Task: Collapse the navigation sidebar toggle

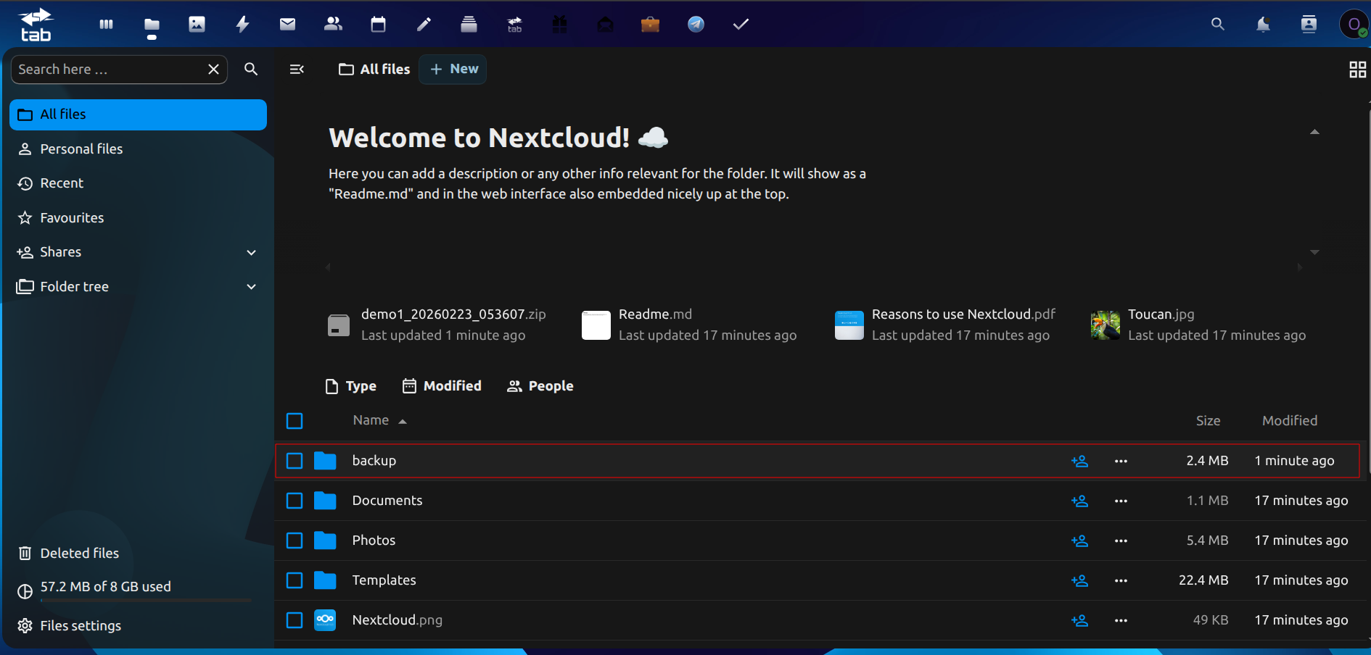Action: point(297,70)
